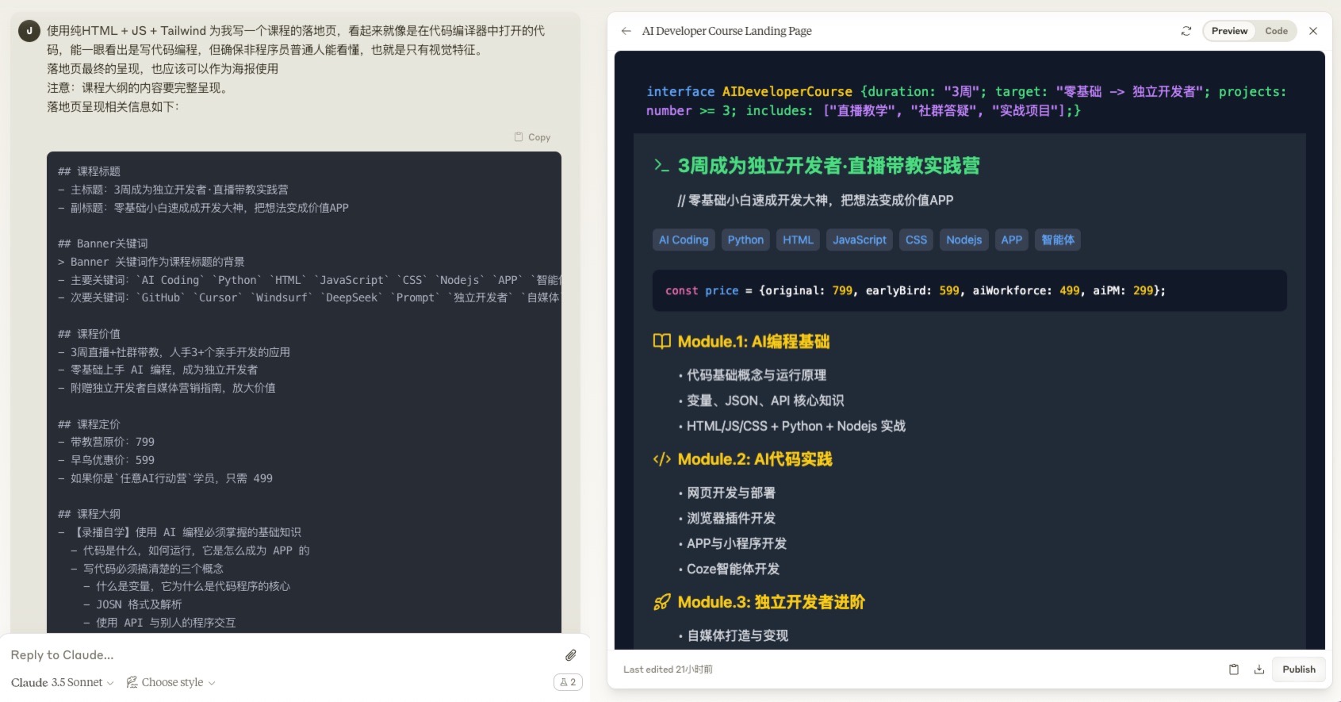Click the Python tag in the preview
The image size is (1341, 702).
click(745, 240)
